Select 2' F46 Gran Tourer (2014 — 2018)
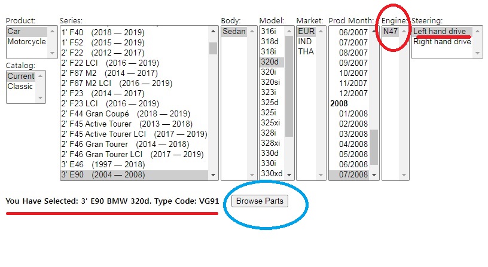Viewport: 488px width, 267px height. point(135,144)
